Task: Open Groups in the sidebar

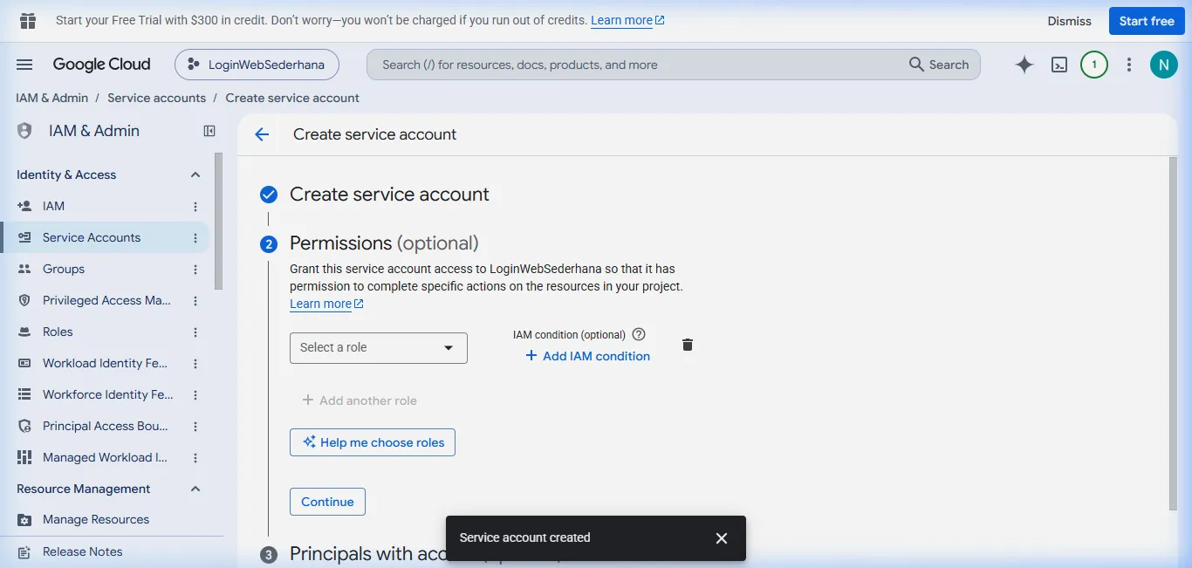Action: tap(104, 269)
